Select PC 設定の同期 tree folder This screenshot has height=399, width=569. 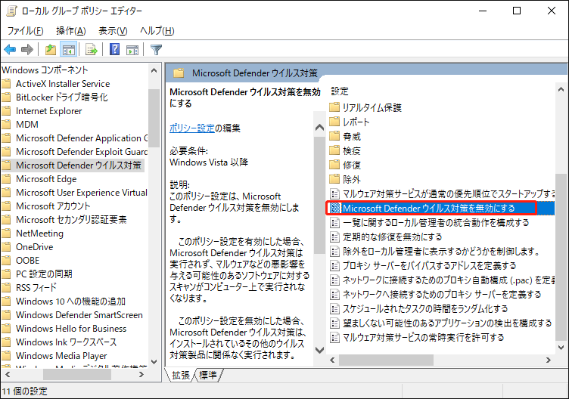(44, 274)
